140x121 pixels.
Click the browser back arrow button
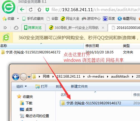point(22,9)
